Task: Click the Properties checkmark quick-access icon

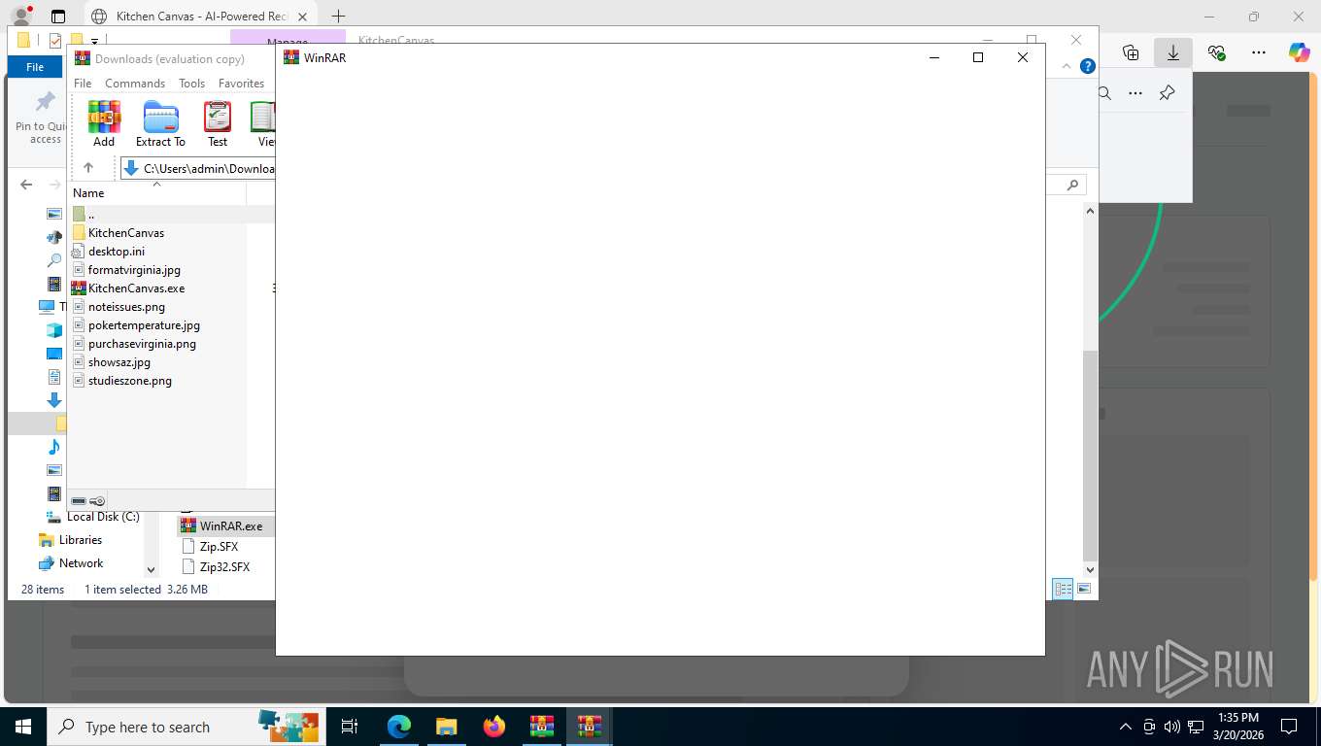Action: 55,41
